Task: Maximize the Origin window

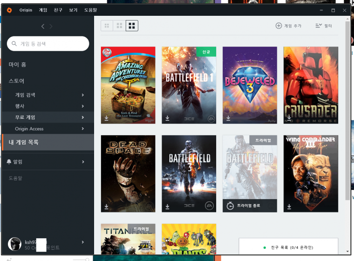Action: click(x=333, y=10)
